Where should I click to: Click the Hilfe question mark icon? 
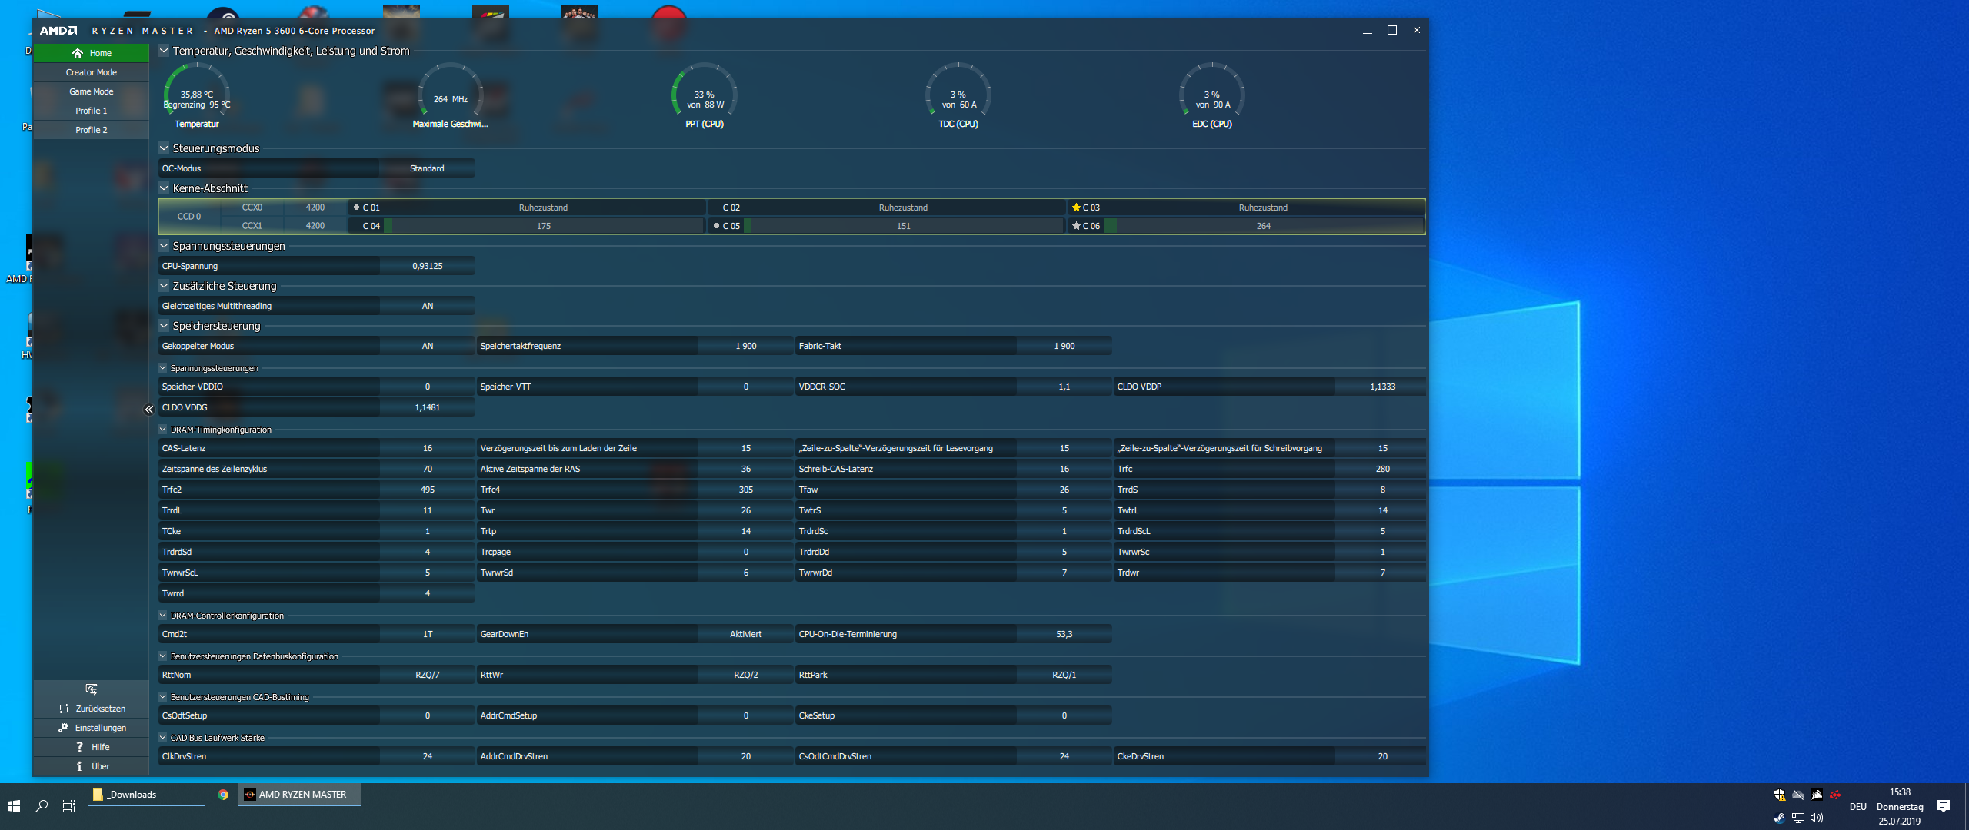click(x=79, y=747)
